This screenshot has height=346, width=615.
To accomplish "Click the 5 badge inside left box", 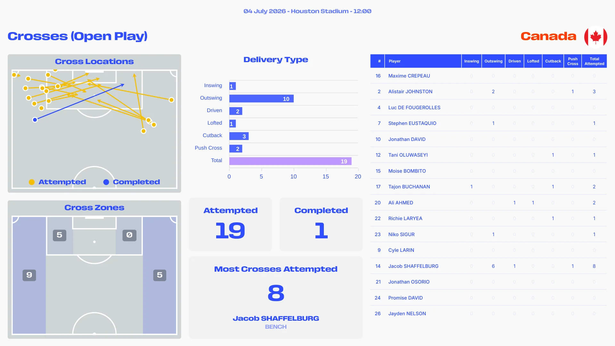I will point(60,235).
